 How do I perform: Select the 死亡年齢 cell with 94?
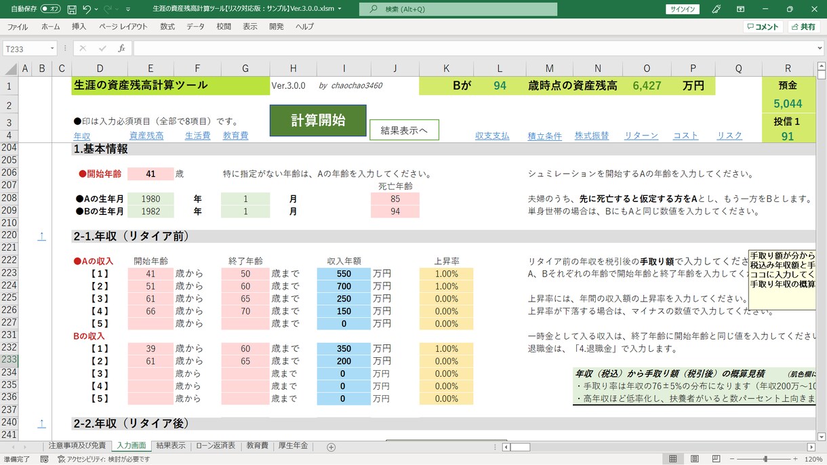(x=395, y=211)
